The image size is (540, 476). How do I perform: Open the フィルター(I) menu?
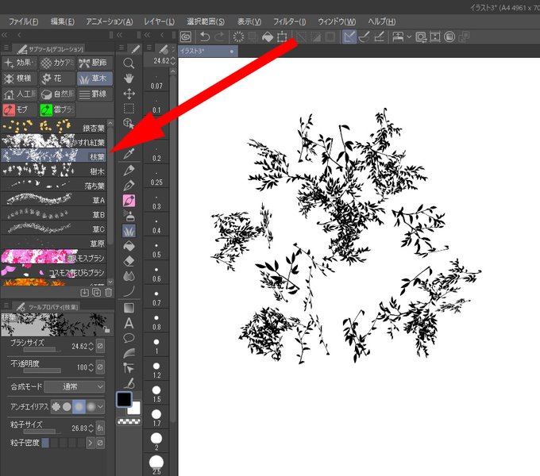290,21
